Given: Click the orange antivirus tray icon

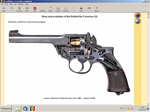Looking at the screenshot, I should click(x=128, y=109).
